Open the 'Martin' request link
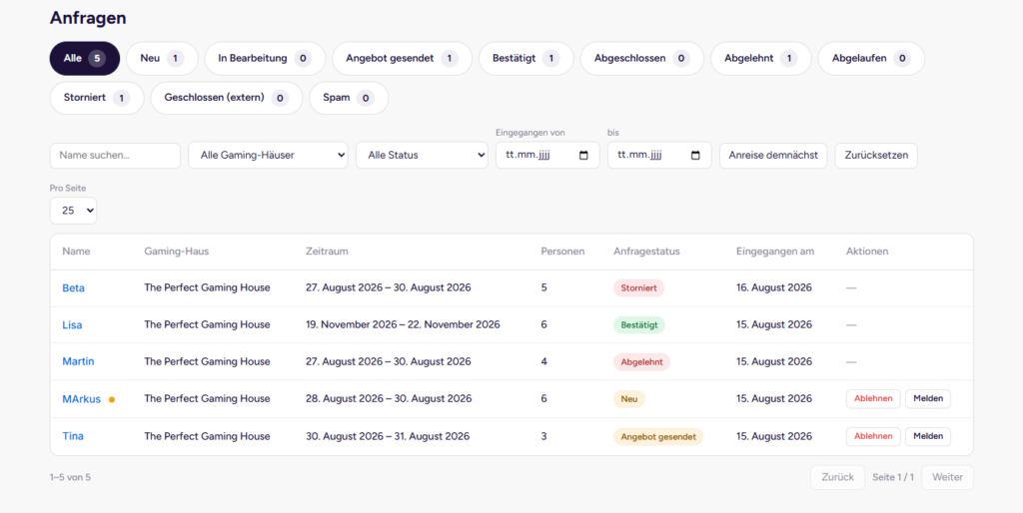1023x513 pixels. pyautogui.click(x=78, y=361)
